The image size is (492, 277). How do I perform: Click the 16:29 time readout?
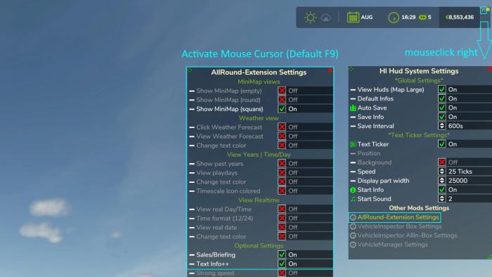click(x=408, y=18)
